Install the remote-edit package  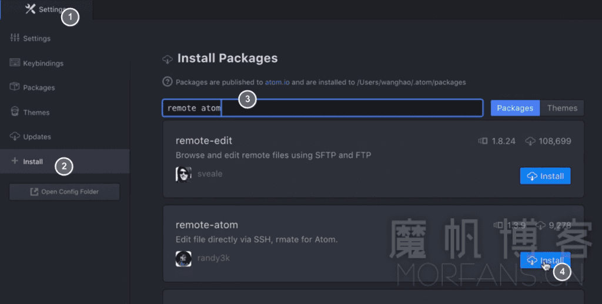point(545,176)
